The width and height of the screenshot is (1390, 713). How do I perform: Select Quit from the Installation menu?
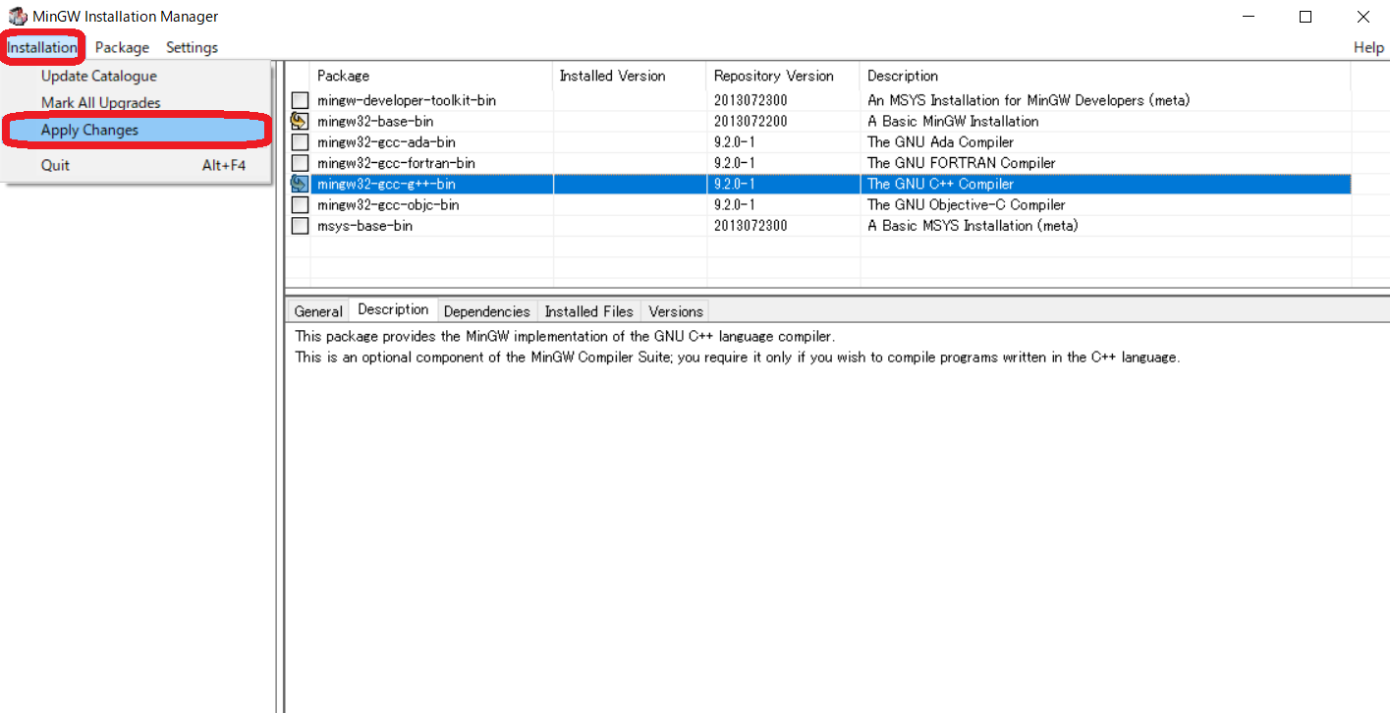(137, 165)
